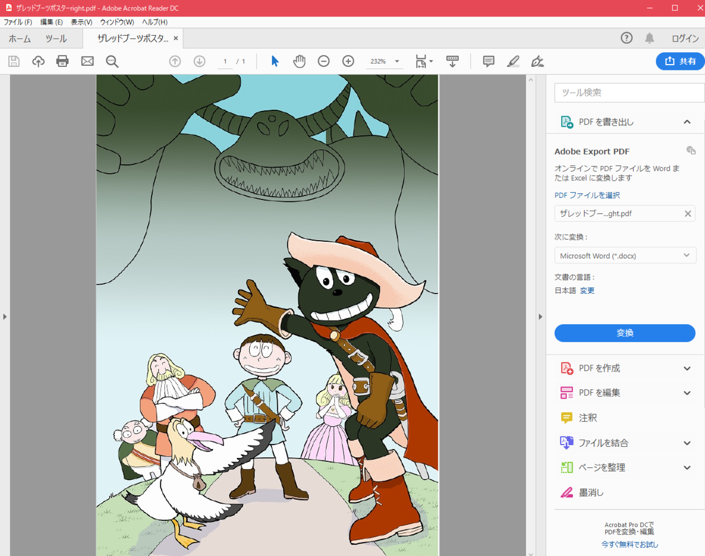Open the ウィンドウ(W) menu
This screenshot has width=705, height=556.
(117, 22)
